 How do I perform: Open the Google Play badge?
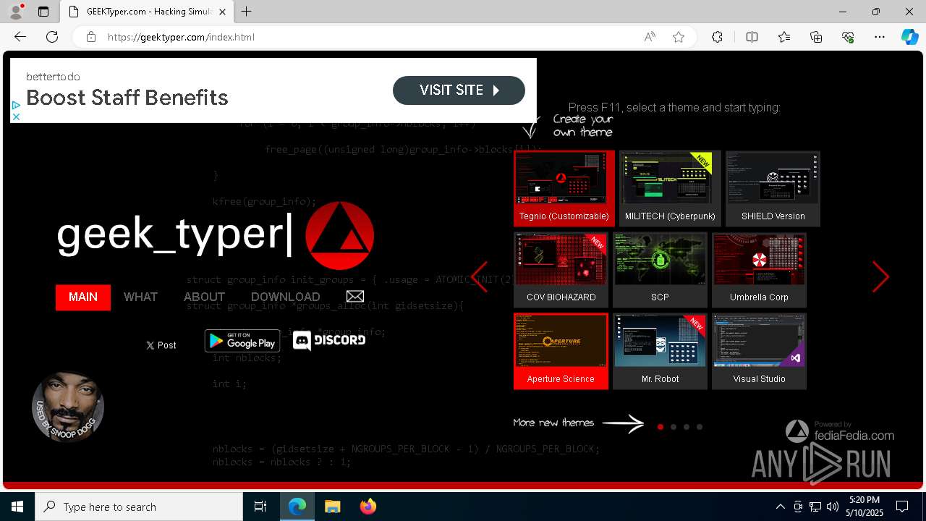[x=242, y=341]
